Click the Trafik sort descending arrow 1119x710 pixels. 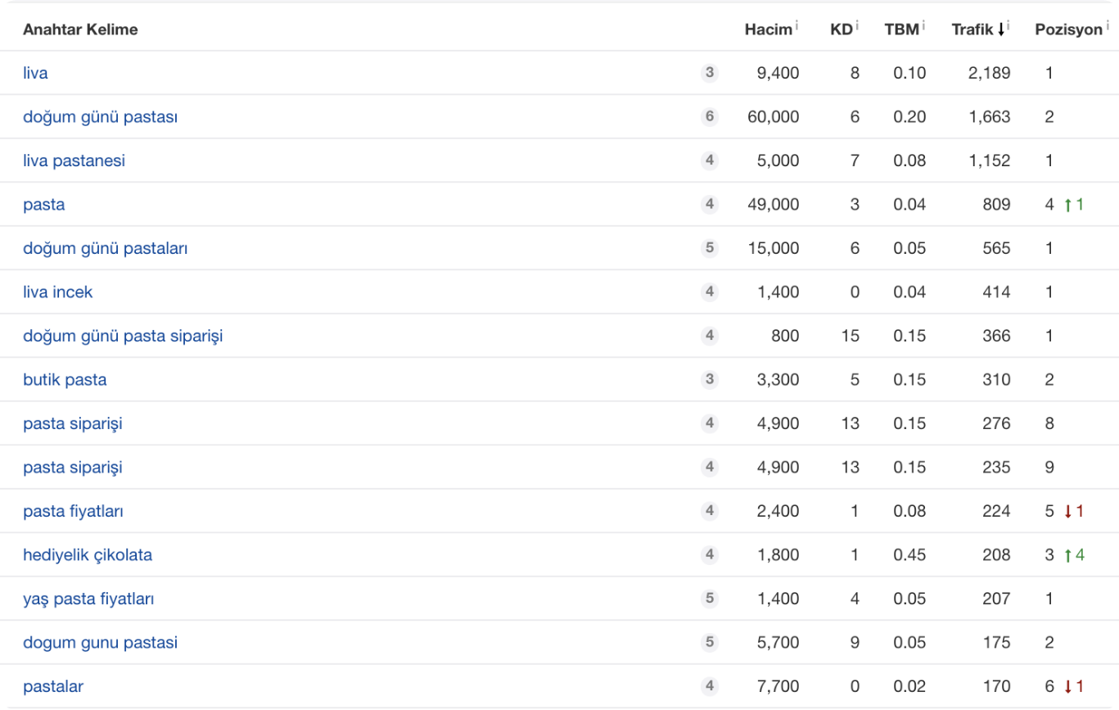pyautogui.click(x=1000, y=29)
